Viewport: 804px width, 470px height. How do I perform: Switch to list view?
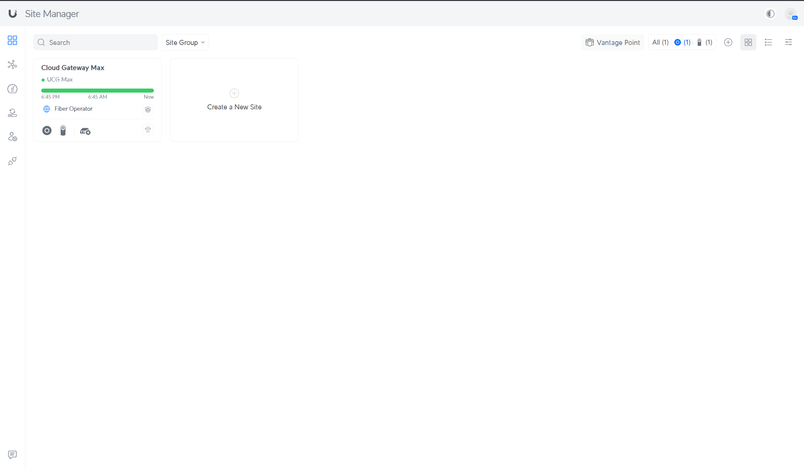pos(768,42)
